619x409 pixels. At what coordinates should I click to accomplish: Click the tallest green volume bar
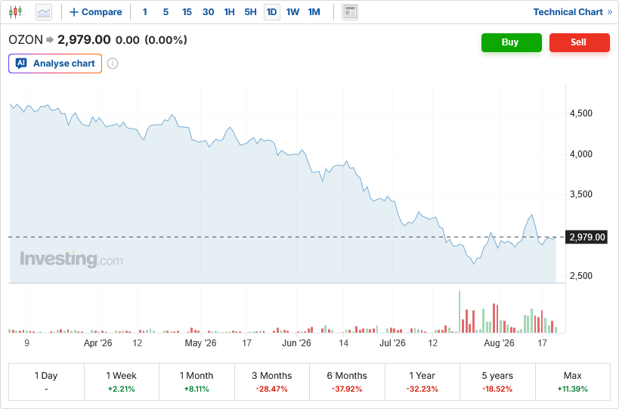(x=460, y=311)
